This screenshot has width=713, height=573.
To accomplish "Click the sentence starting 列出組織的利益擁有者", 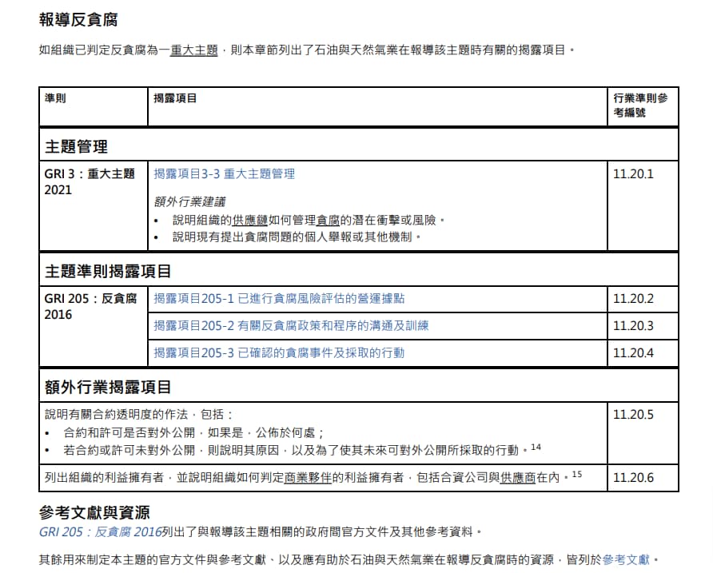I will [x=313, y=478].
